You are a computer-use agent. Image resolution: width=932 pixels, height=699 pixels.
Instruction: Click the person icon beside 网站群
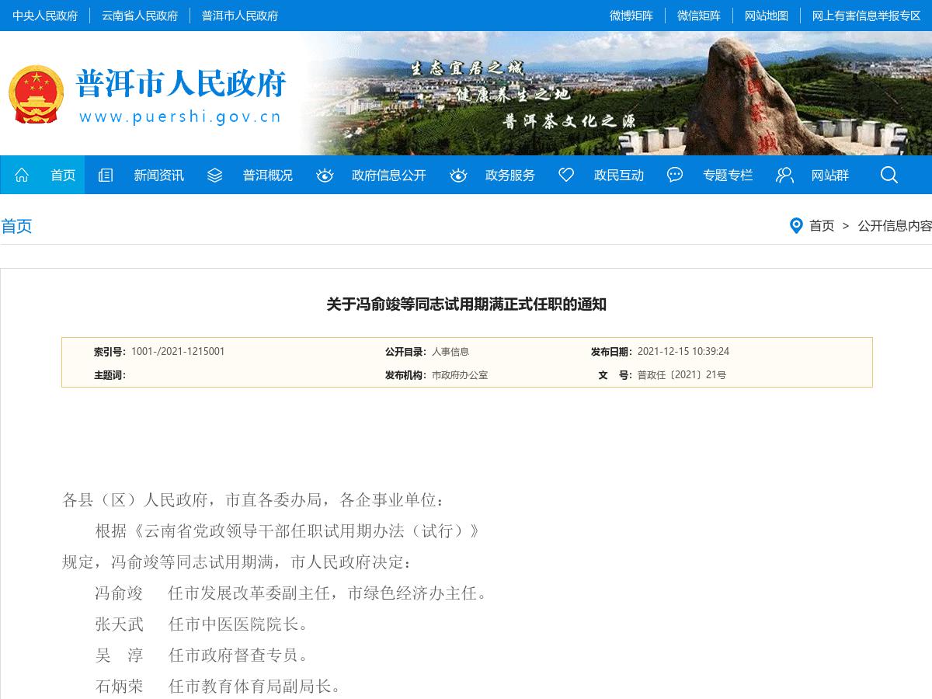coord(784,175)
